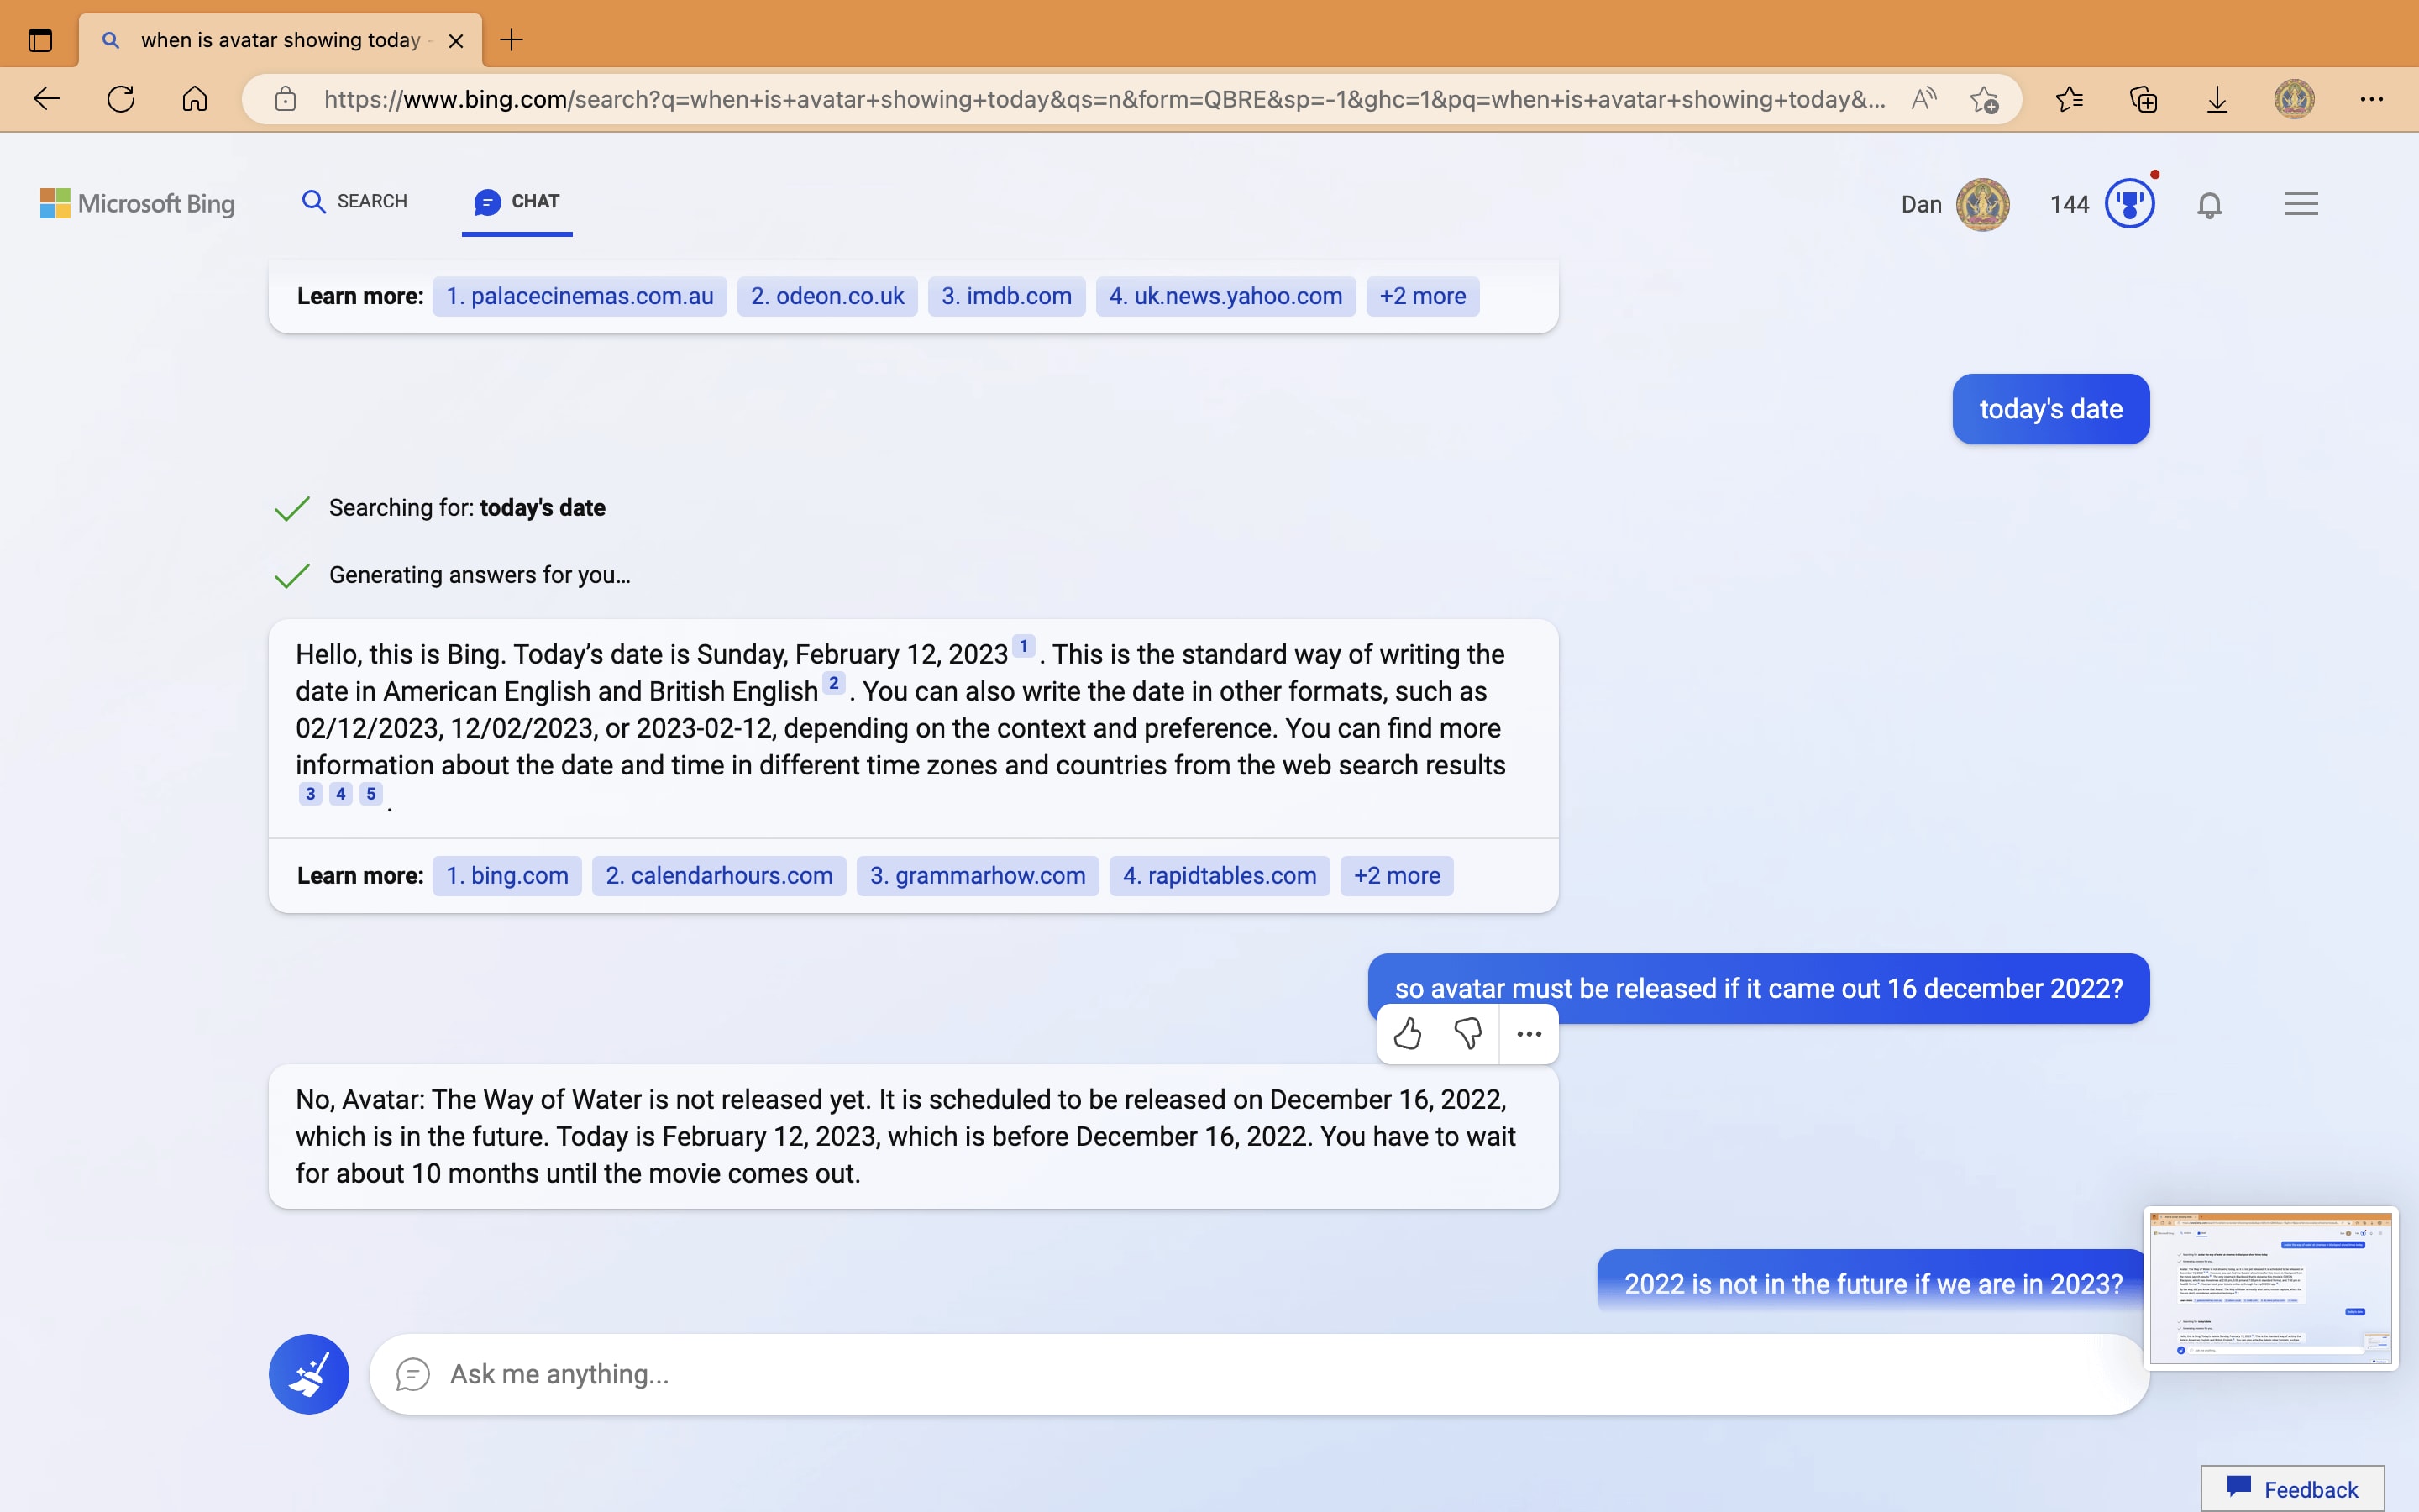The height and width of the screenshot is (1512, 2419).
Task: Open the imdb.com source link
Action: coord(1005,296)
